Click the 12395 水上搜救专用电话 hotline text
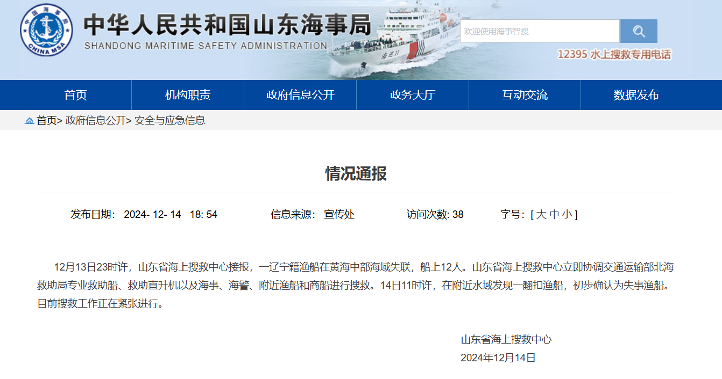This screenshot has width=722, height=379. click(614, 55)
